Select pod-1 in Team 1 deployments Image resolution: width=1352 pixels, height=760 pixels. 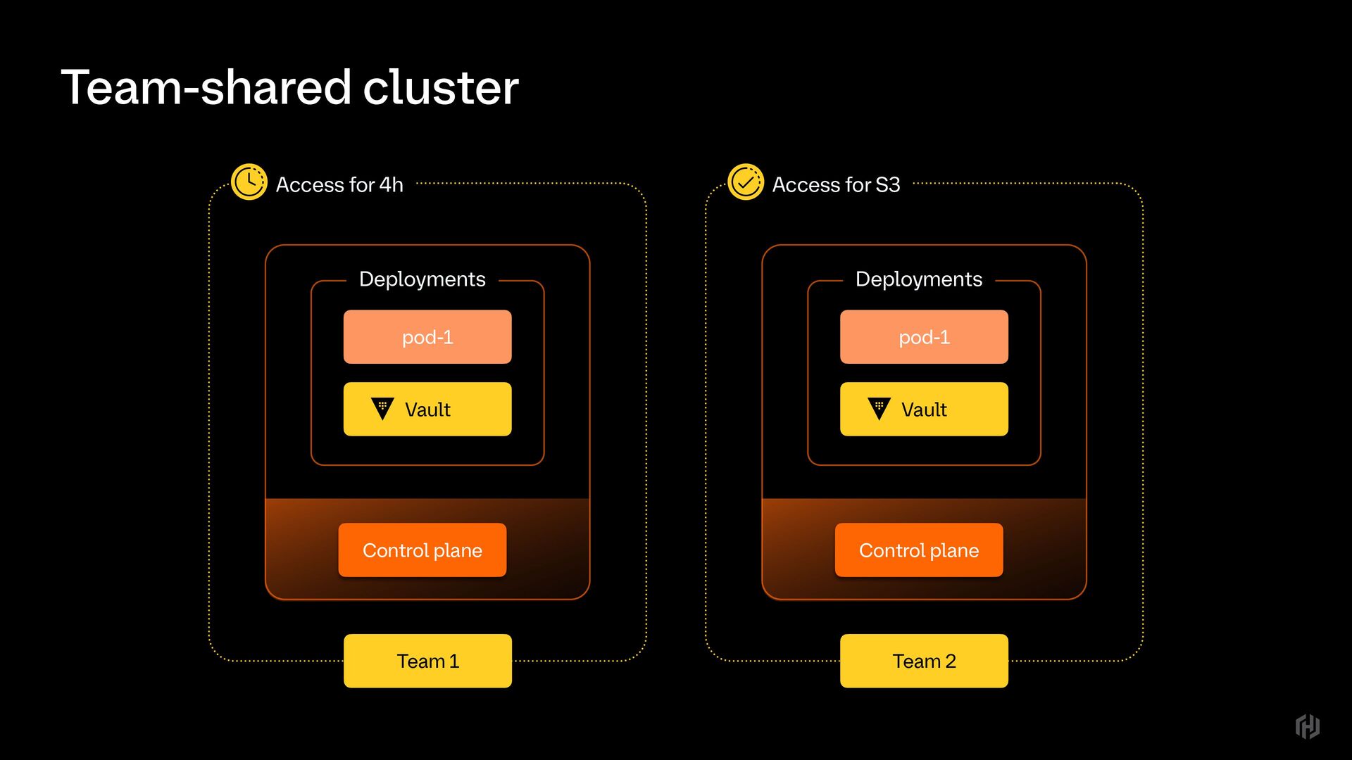427,337
